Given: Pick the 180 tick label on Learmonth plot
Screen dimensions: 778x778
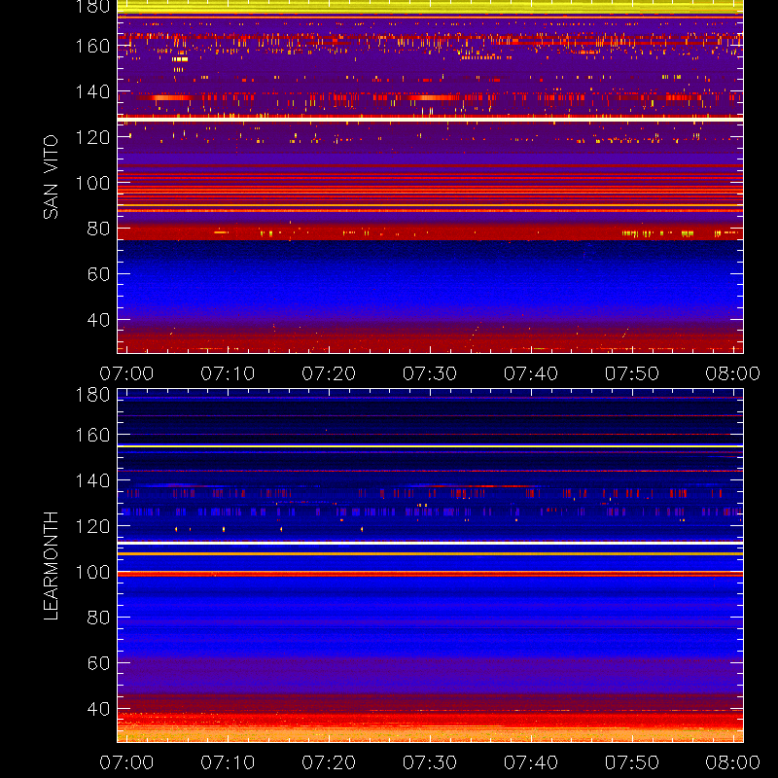Looking at the screenshot, I should pyautogui.click(x=92, y=395).
